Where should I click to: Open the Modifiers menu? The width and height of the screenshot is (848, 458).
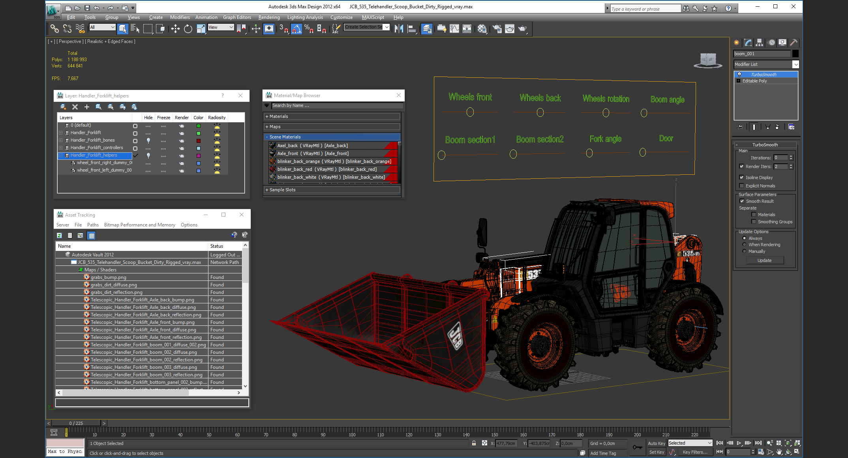[x=180, y=17]
